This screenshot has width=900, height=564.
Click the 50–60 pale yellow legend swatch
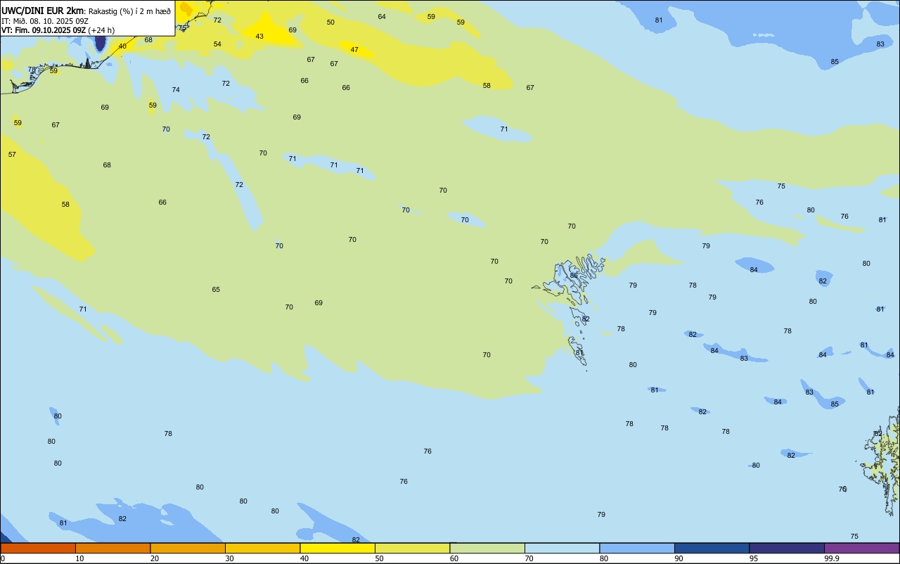(412, 548)
